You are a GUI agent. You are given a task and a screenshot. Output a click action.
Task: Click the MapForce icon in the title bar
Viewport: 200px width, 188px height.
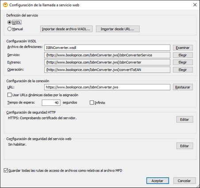[5, 5]
